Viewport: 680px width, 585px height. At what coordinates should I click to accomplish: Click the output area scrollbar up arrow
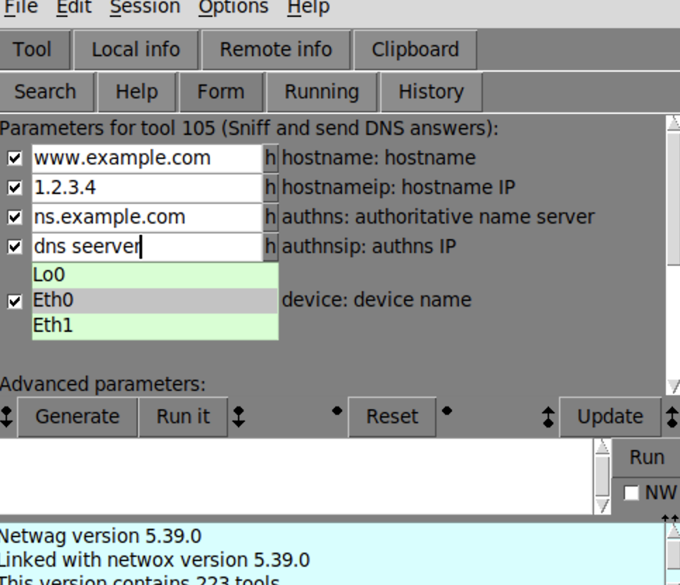tap(673, 532)
